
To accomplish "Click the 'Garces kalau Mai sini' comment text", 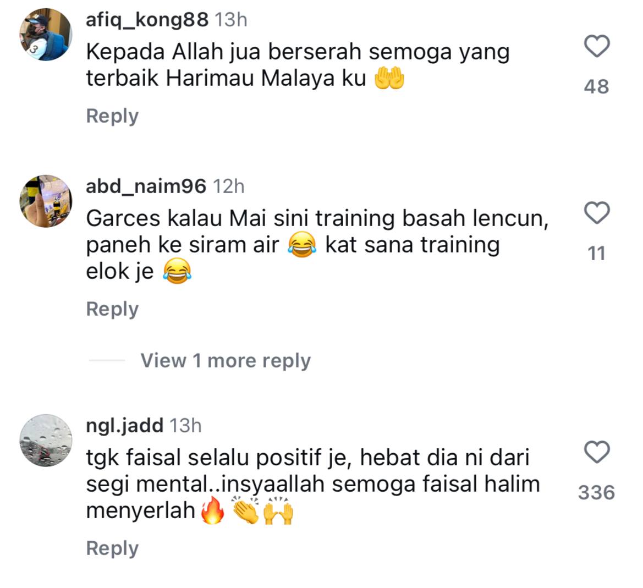I will (x=317, y=245).
